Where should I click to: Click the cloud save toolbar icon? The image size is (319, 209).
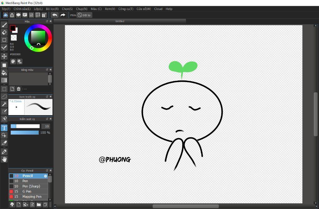6,15
